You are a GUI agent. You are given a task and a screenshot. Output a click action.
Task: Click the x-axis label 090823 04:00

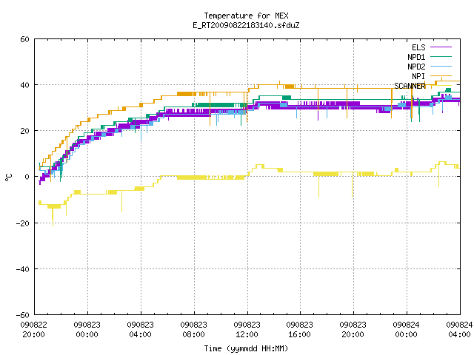pos(140,330)
